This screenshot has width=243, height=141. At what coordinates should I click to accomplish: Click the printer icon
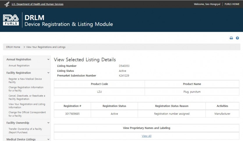tap(231, 38)
